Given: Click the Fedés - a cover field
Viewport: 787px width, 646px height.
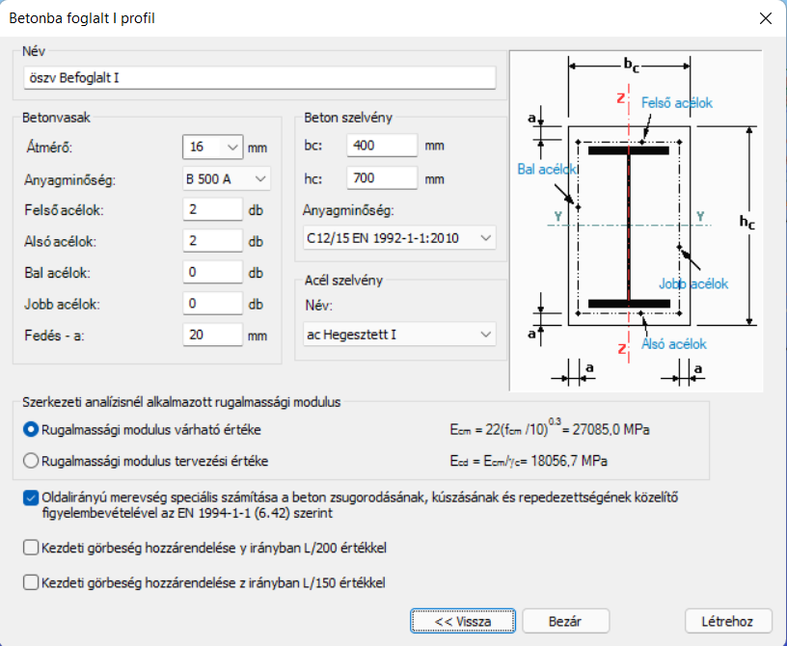Looking at the screenshot, I should (x=213, y=335).
